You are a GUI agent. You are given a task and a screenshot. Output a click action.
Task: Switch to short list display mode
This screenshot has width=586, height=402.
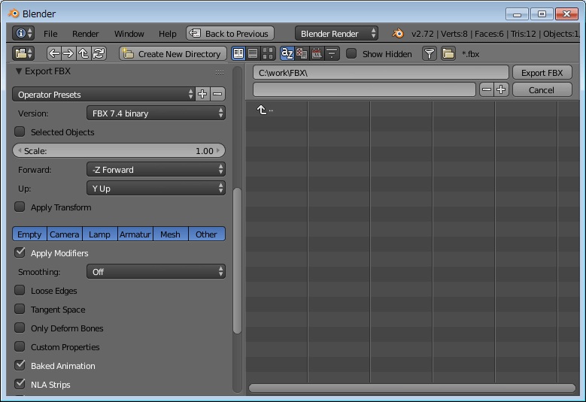tap(238, 54)
